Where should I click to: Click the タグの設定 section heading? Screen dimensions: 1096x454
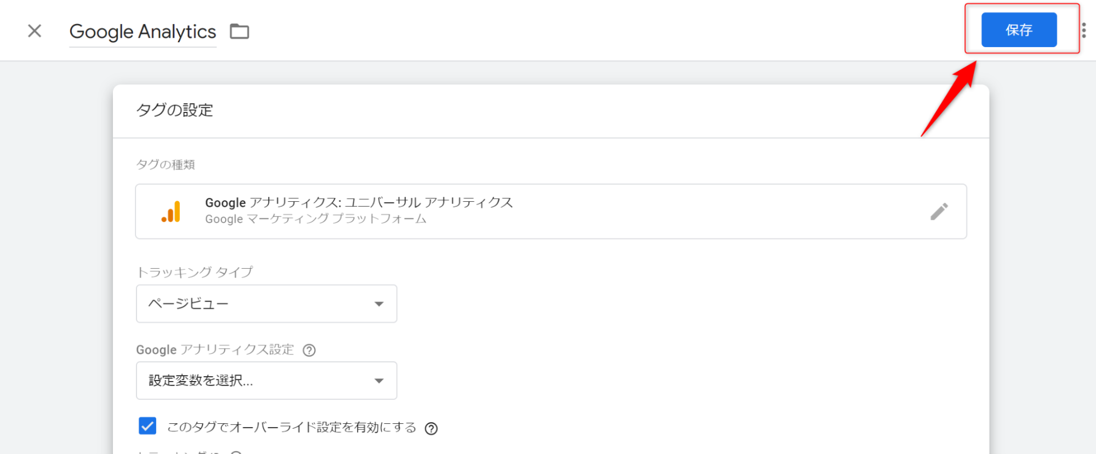coord(174,110)
